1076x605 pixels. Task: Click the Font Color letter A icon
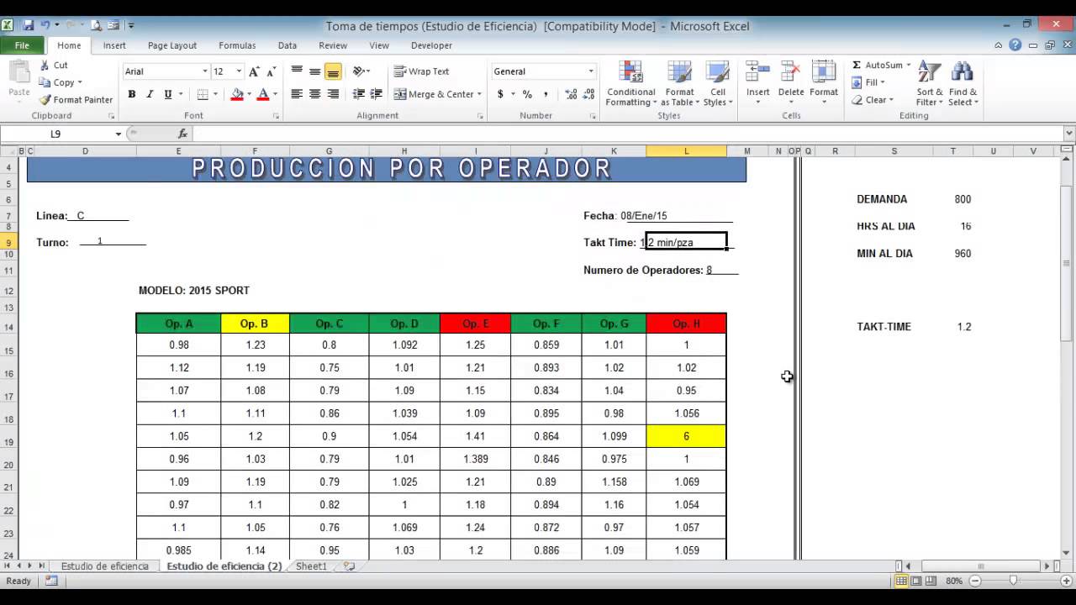263,94
